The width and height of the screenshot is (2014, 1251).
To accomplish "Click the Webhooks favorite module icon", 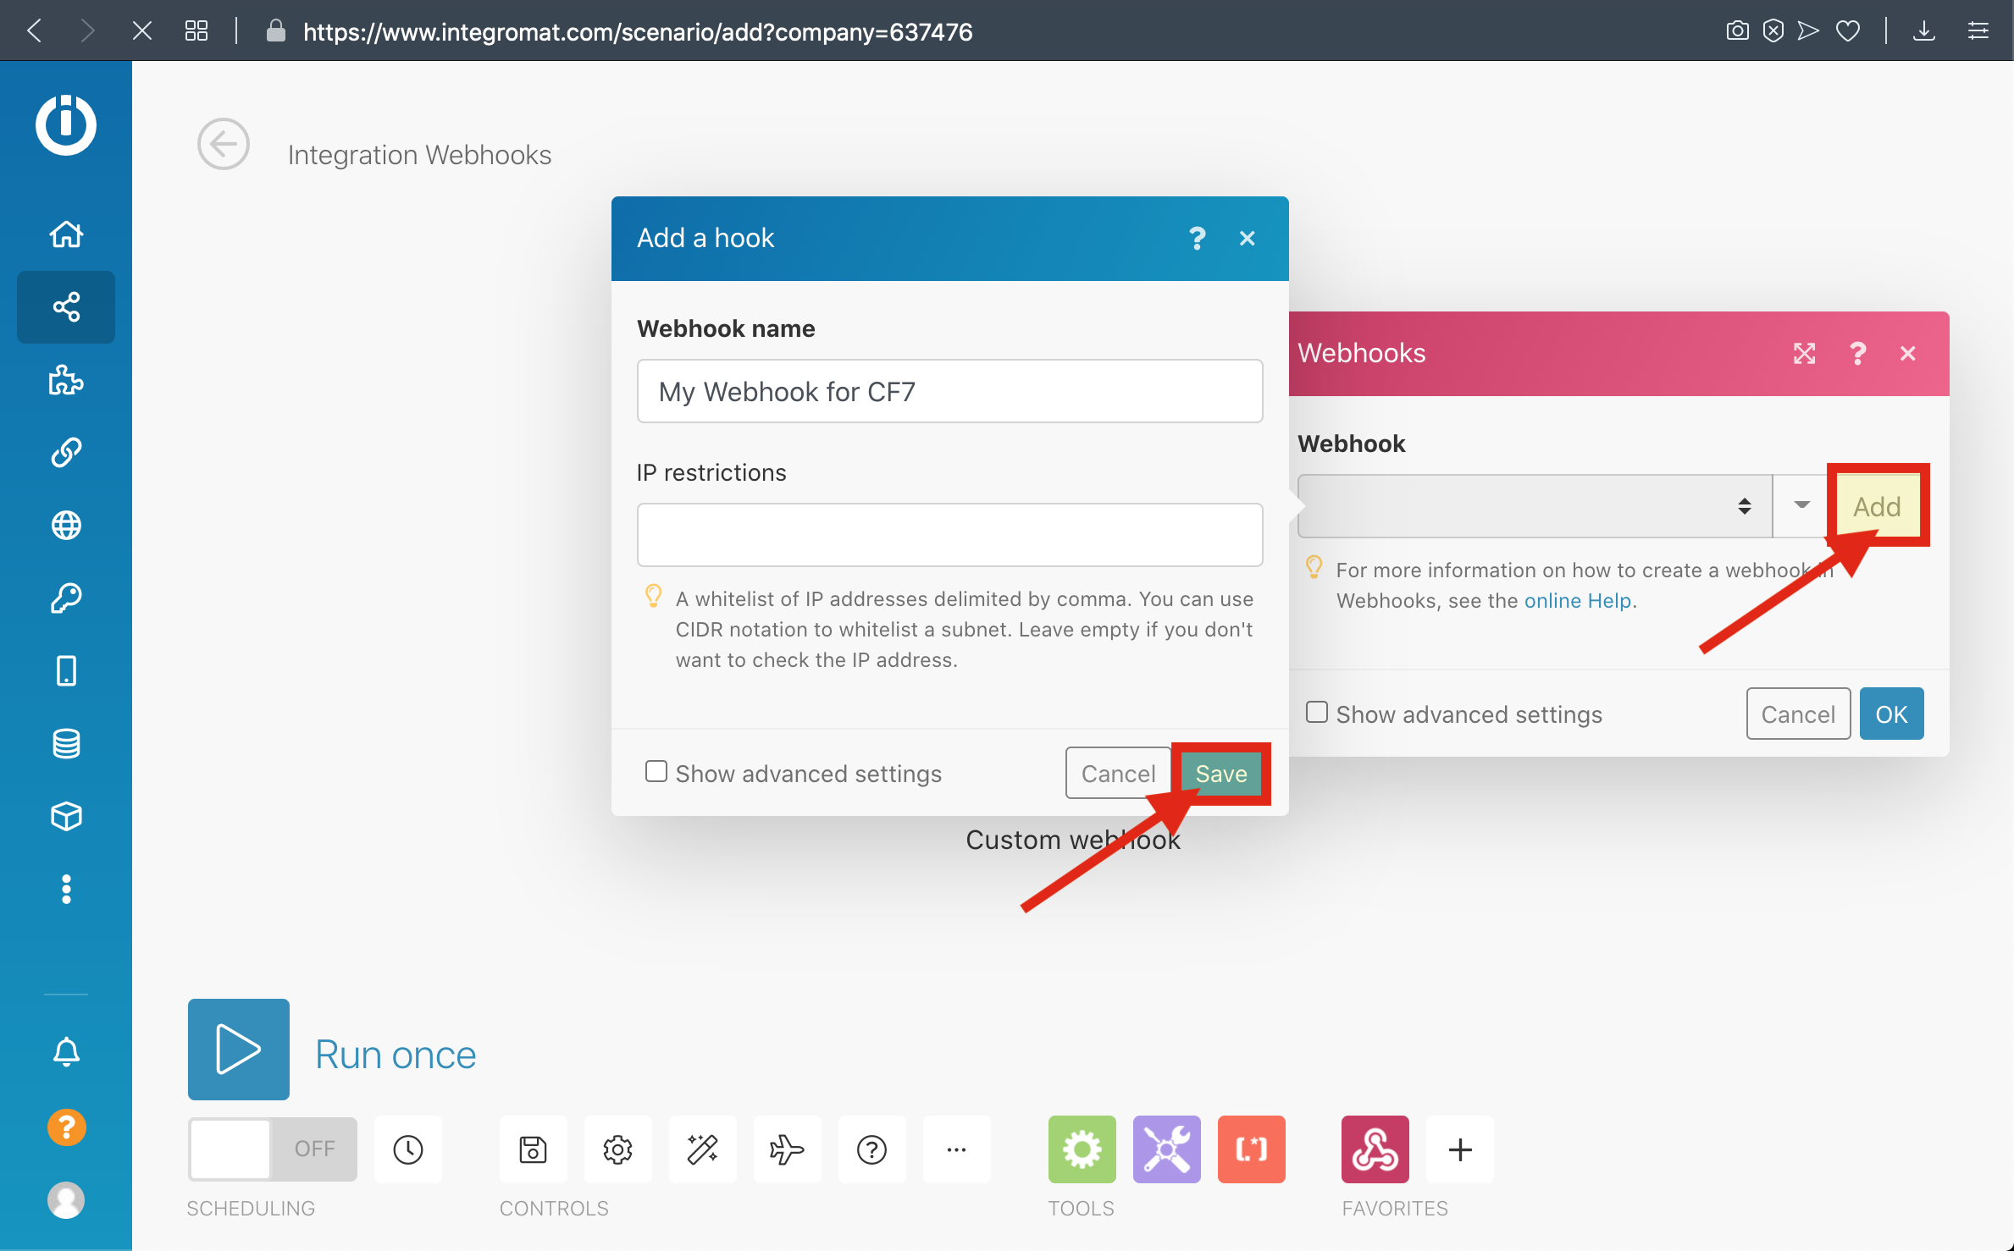I will (x=1375, y=1149).
